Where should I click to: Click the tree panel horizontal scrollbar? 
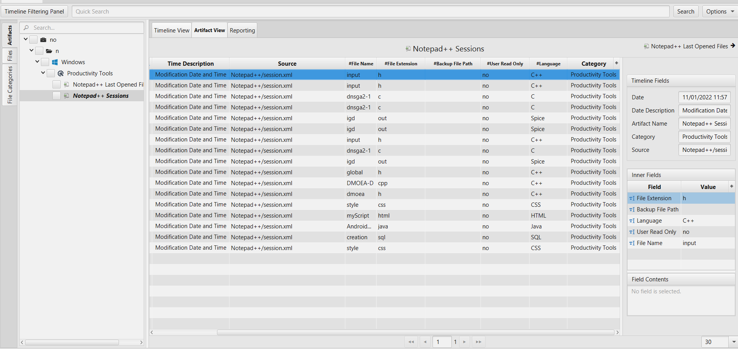click(72, 342)
